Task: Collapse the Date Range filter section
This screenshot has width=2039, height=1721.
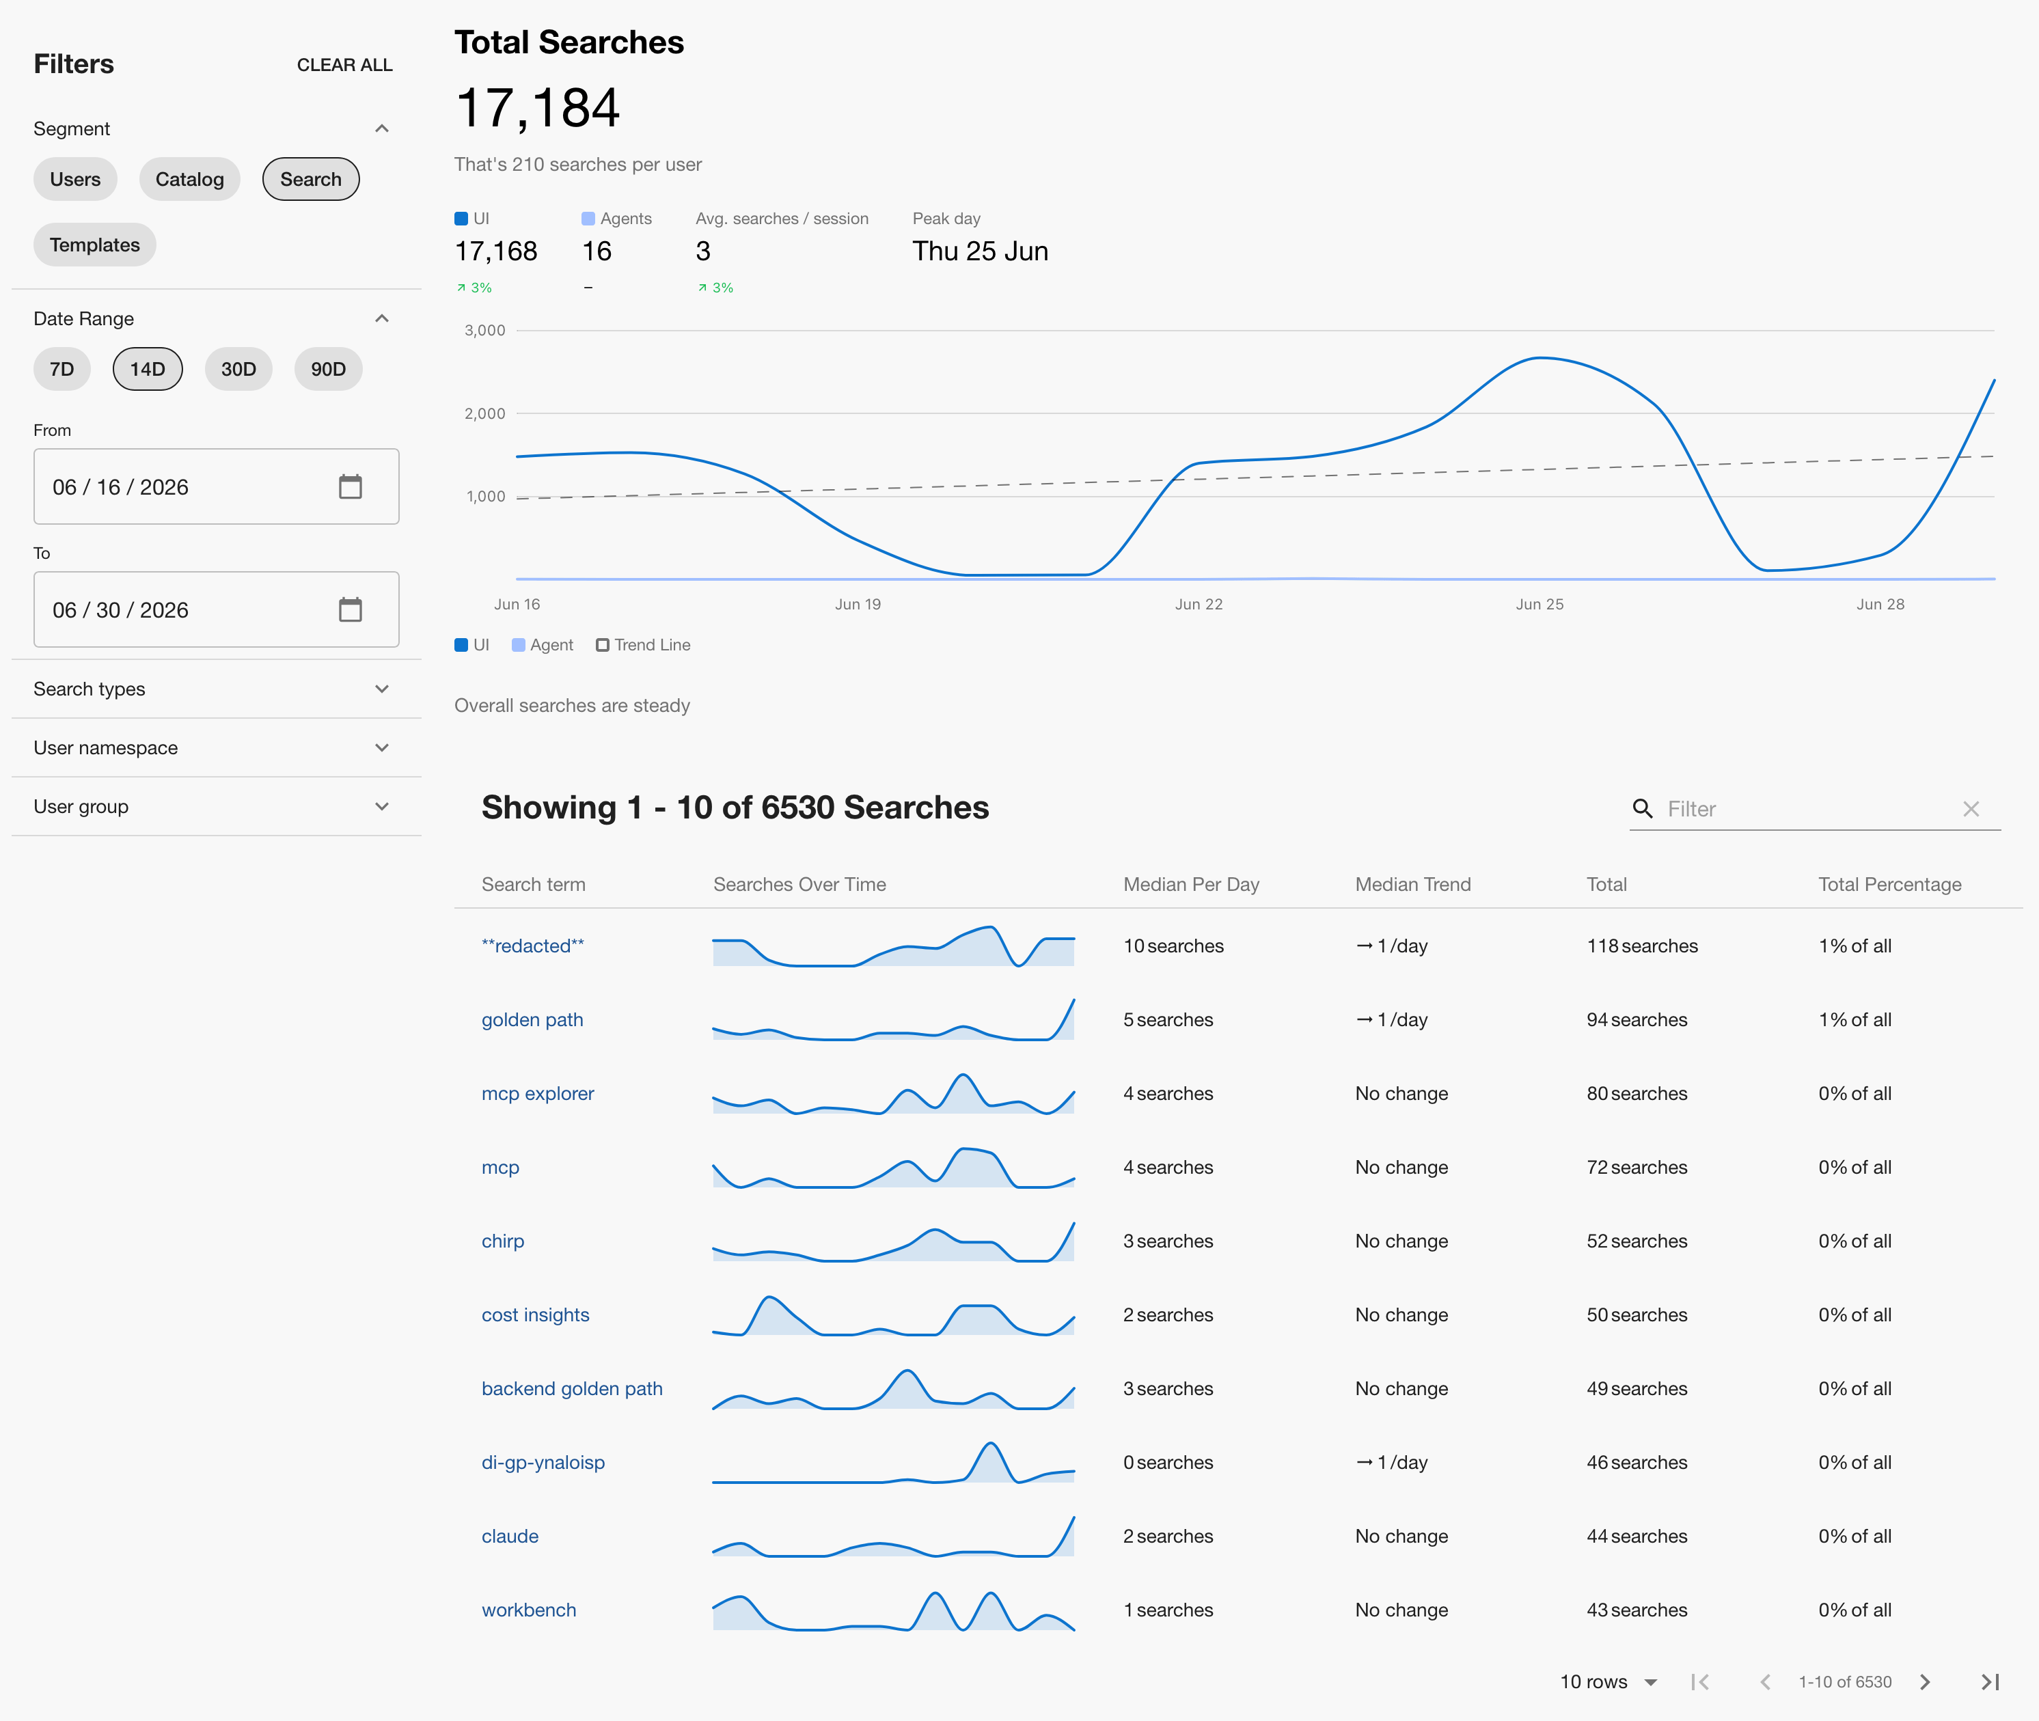Action: pos(383,319)
